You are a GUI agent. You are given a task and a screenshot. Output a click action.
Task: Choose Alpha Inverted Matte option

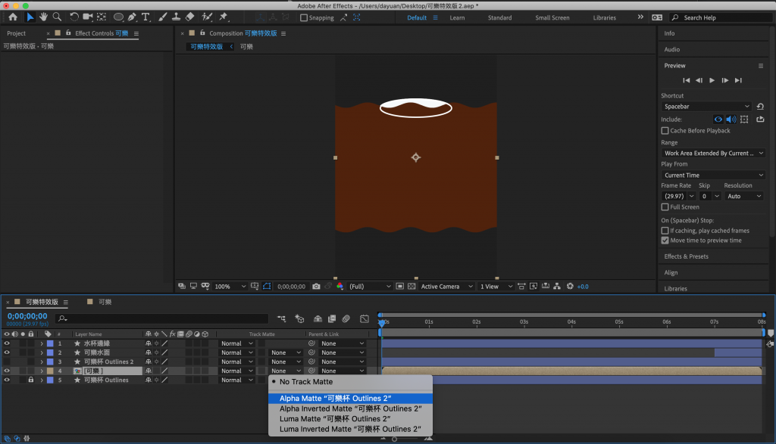click(x=350, y=408)
